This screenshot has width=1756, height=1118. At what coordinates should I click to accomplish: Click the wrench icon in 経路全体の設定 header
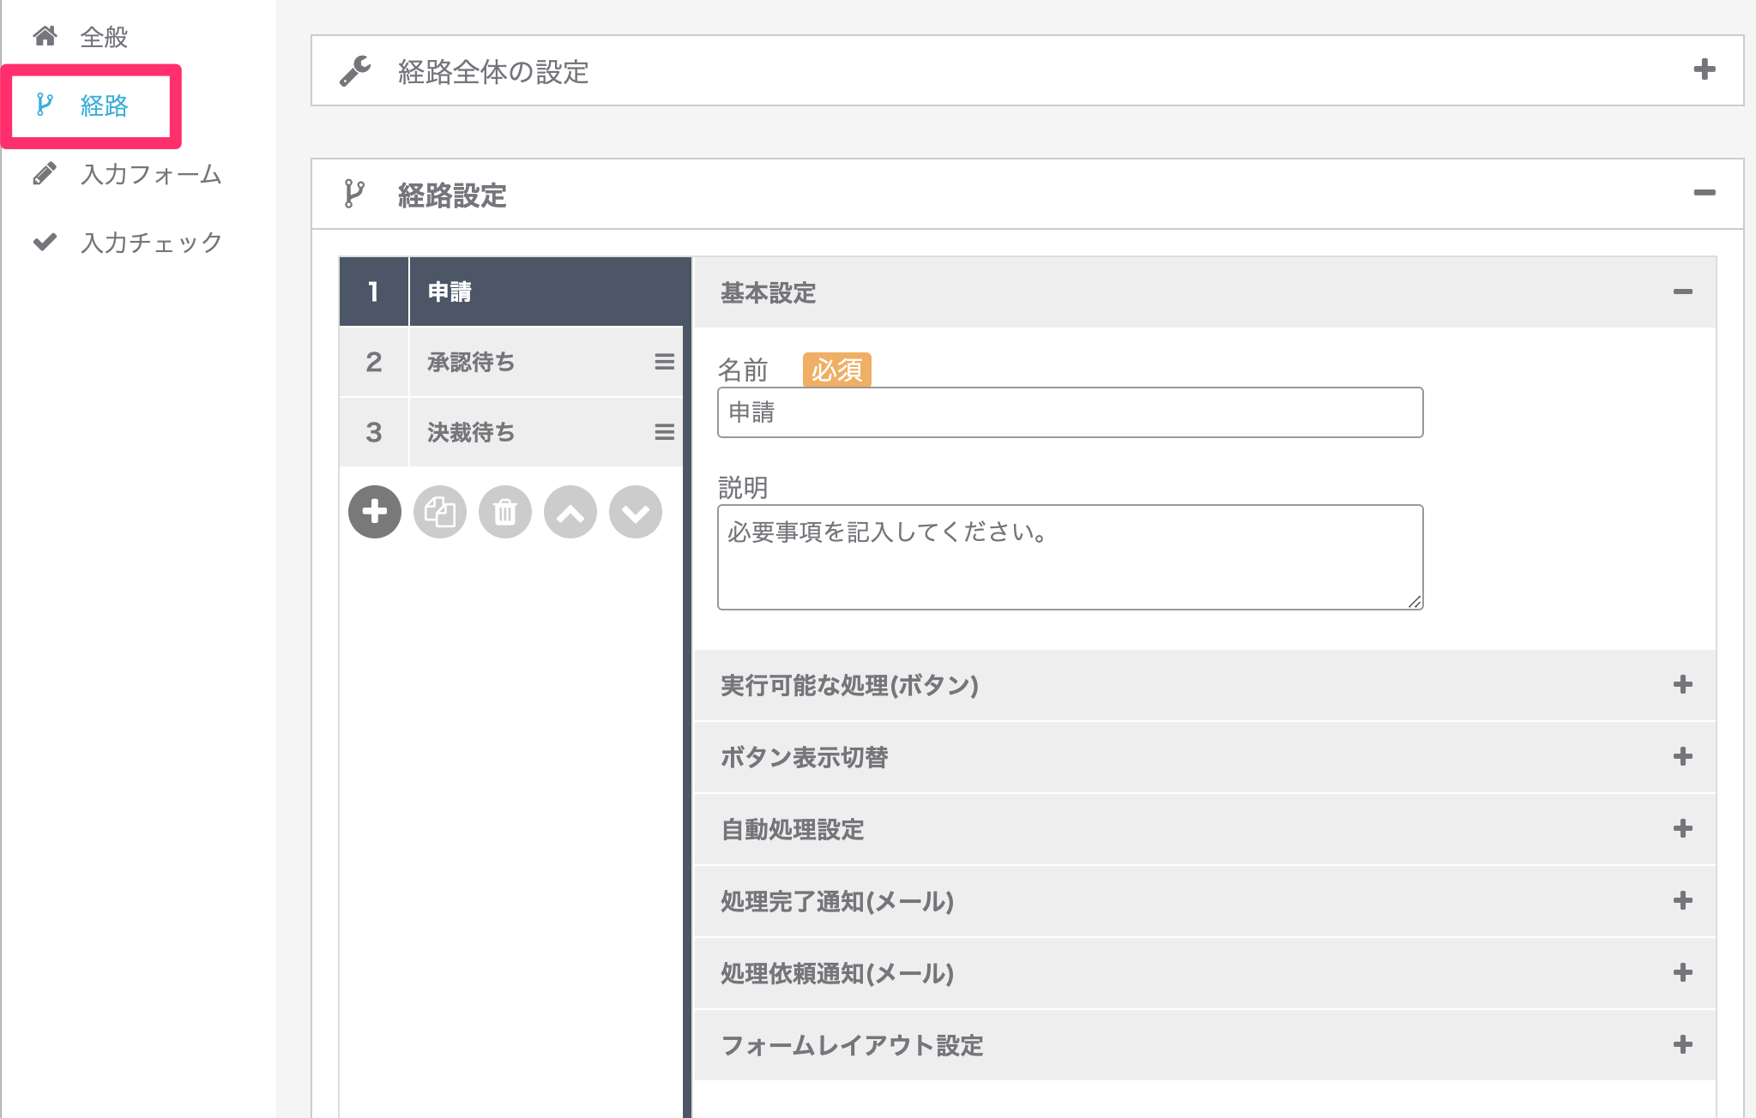tap(355, 71)
